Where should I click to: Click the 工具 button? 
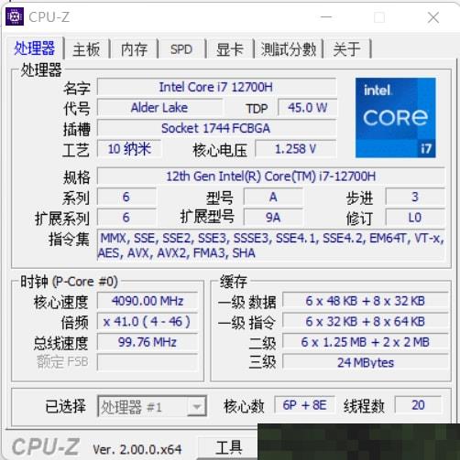(228, 448)
